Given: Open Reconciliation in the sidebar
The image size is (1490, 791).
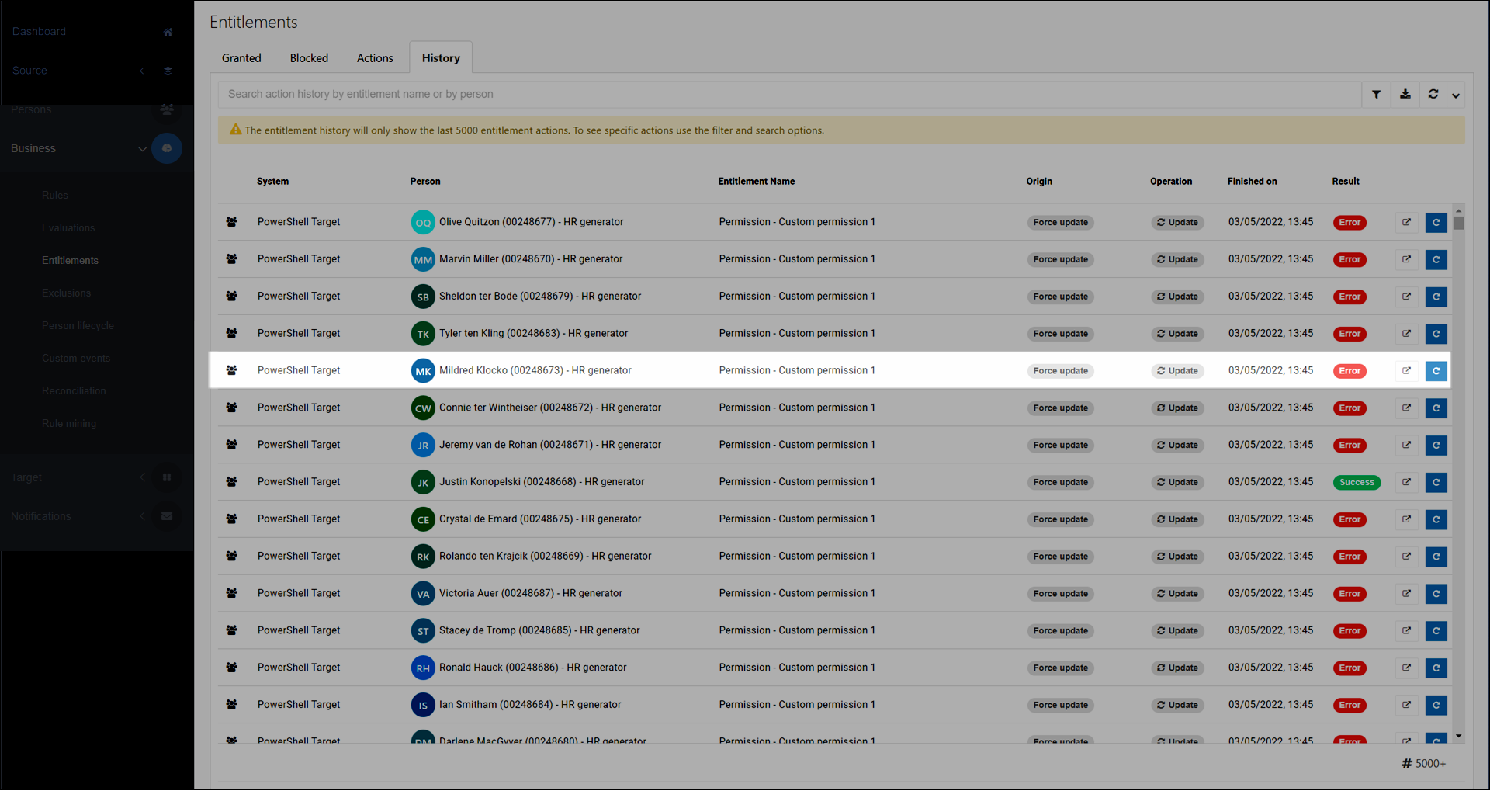Looking at the screenshot, I should pyautogui.click(x=74, y=391).
